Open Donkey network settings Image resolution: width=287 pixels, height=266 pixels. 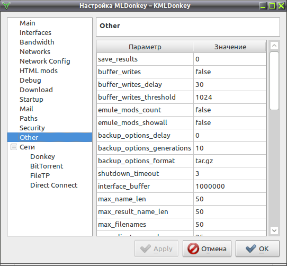42,156
